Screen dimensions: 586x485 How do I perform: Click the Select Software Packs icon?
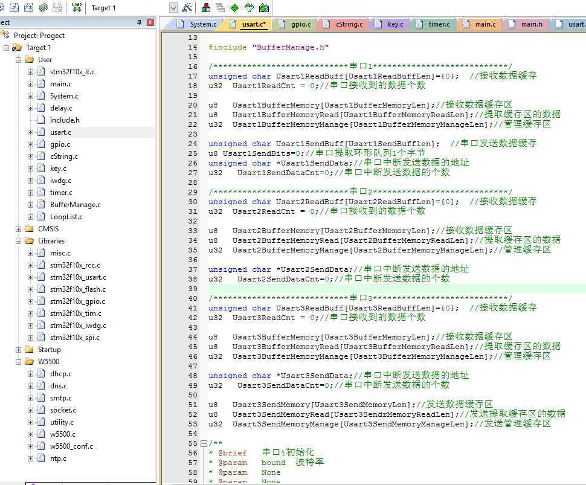(250, 7)
